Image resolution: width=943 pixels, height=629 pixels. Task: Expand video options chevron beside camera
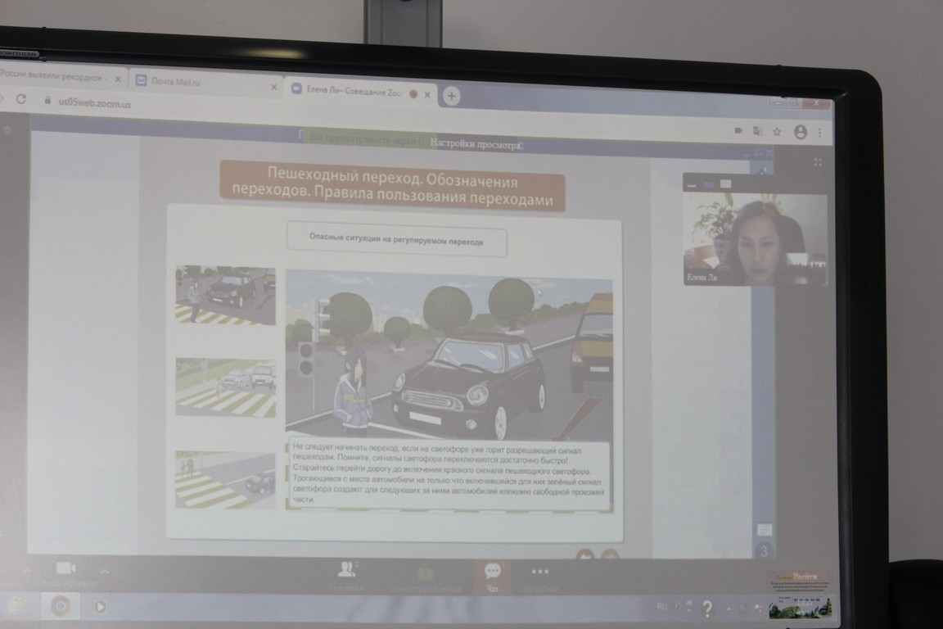[x=105, y=571]
